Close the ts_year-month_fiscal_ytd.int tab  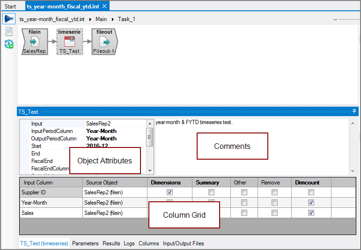coord(104,6)
